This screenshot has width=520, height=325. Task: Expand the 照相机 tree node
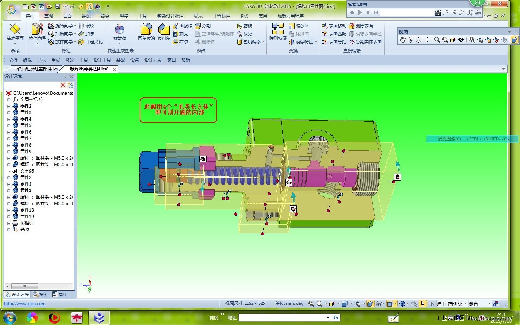click(9, 223)
